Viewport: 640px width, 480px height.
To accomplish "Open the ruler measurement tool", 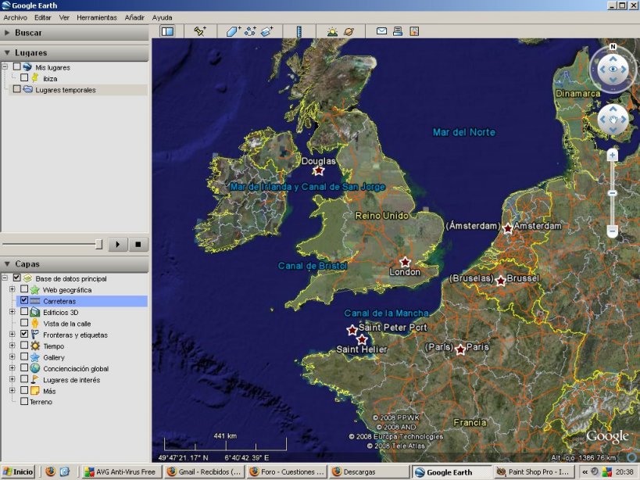I will point(299,31).
